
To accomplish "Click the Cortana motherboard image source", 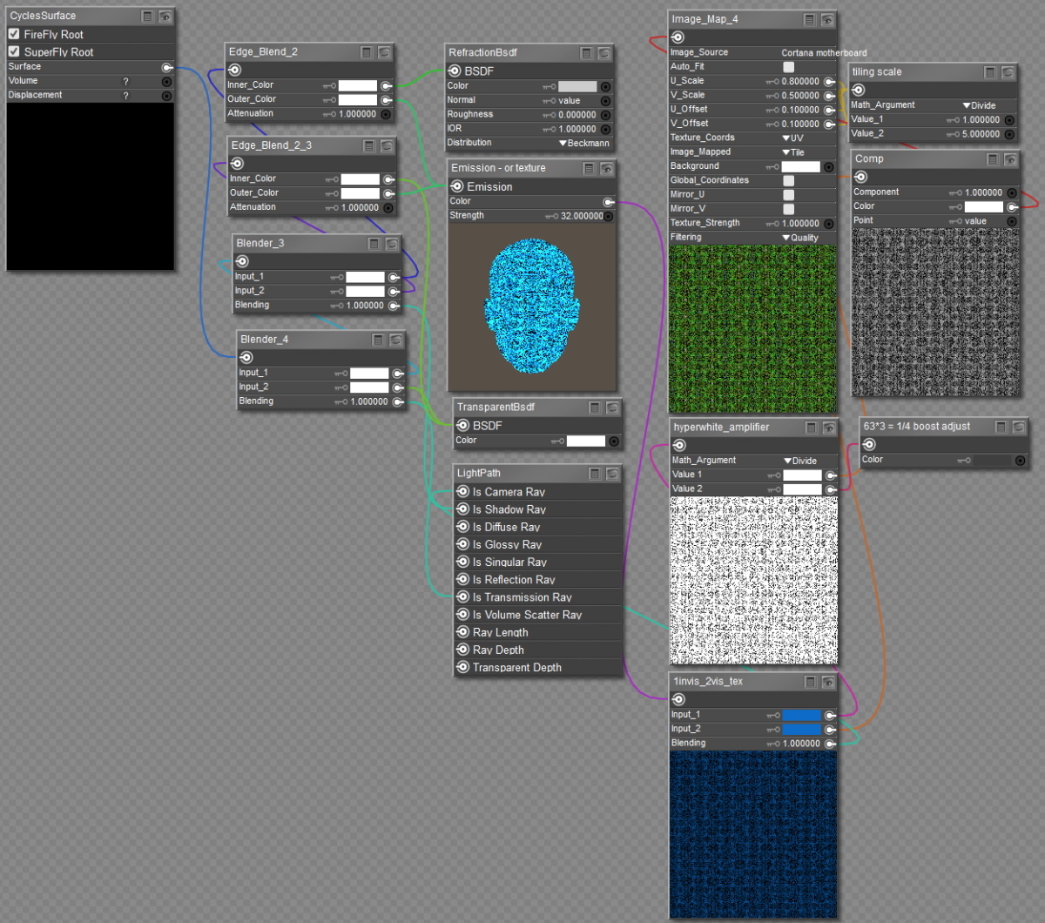I will (x=823, y=53).
